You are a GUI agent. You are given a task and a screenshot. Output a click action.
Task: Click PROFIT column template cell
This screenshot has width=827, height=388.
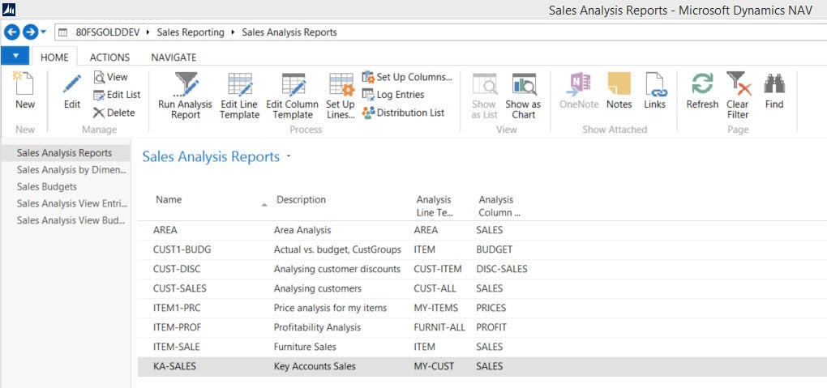(x=491, y=327)
